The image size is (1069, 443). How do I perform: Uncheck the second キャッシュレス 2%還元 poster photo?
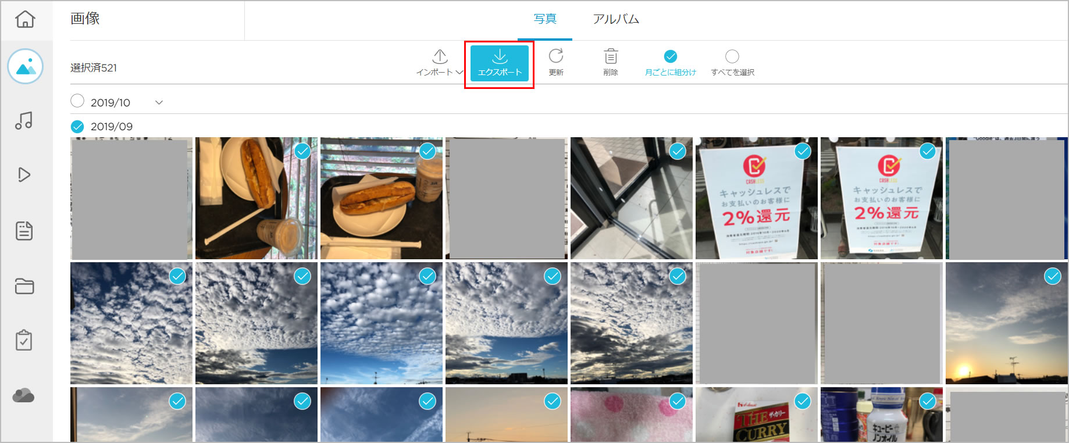(x=928, y=151)
